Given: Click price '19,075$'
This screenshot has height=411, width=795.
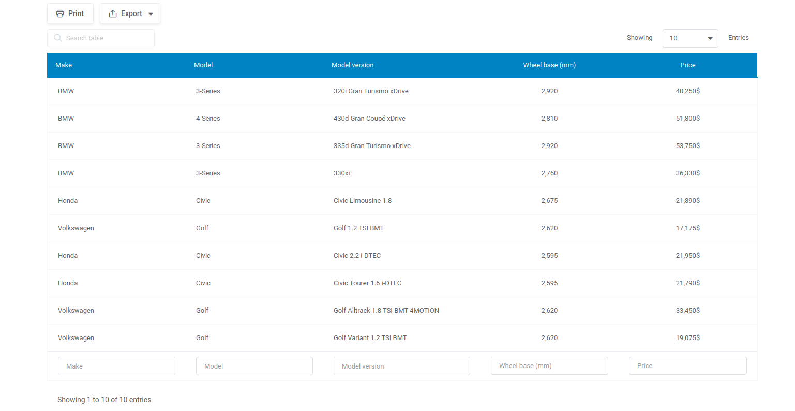Looking at the screenshot, I should click(688, 338).
